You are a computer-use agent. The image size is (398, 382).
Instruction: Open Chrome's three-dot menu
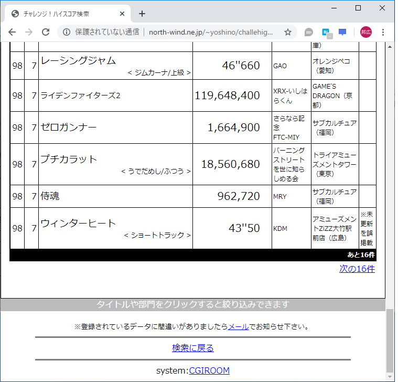coord(383,32)
